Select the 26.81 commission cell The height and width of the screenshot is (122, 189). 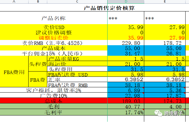click(x=165, y=53)
